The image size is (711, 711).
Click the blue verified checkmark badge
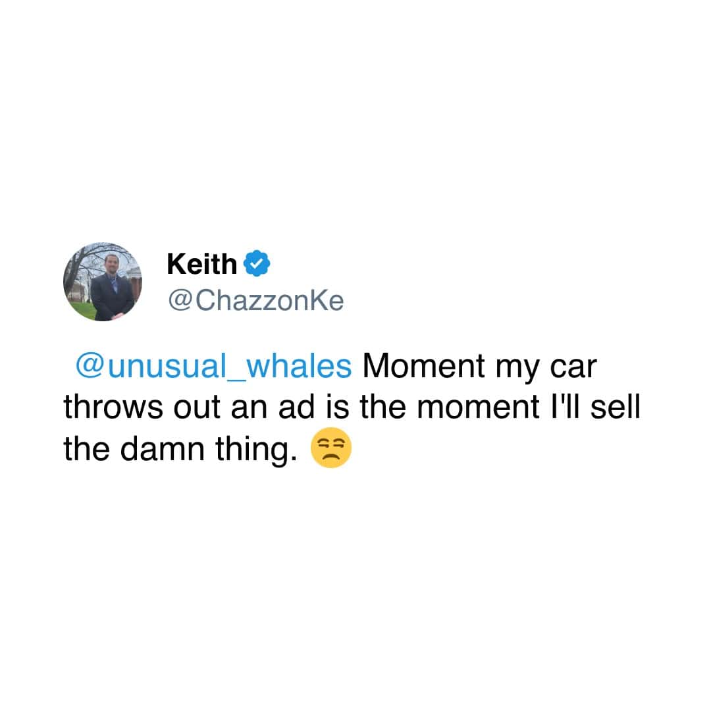257,263
